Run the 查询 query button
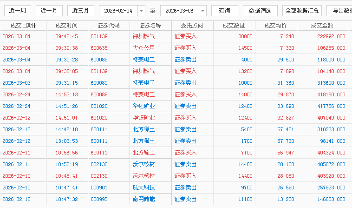Screen dimensions: 352x208 pos(224,11)
